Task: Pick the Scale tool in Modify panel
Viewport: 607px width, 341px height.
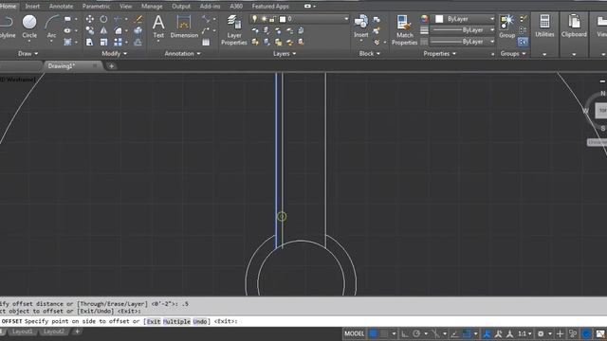Action: coord(103,42)
